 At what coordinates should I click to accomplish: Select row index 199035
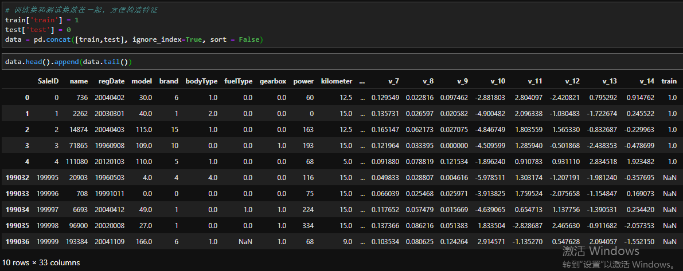coord(17,225)
